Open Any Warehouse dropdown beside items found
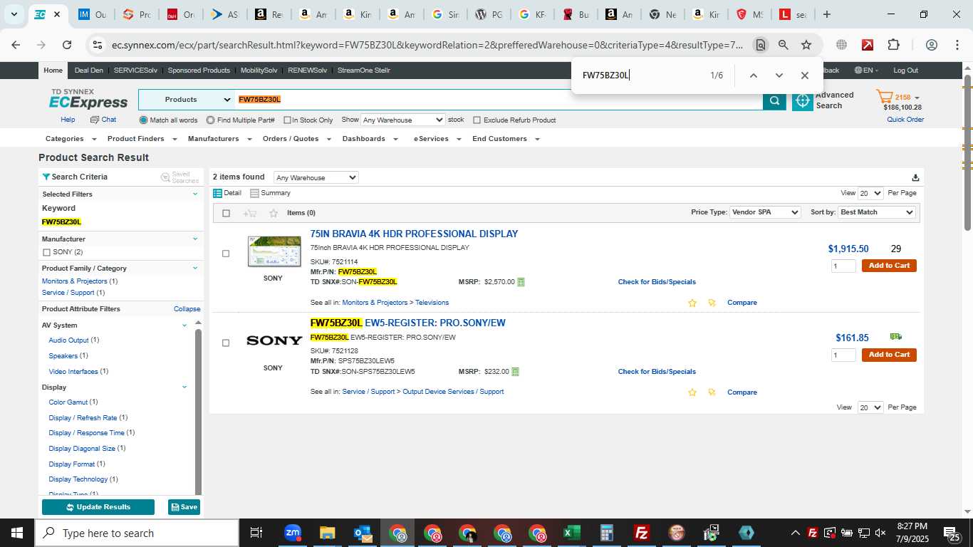Viewport: 973px width, 547px height. 316,177
